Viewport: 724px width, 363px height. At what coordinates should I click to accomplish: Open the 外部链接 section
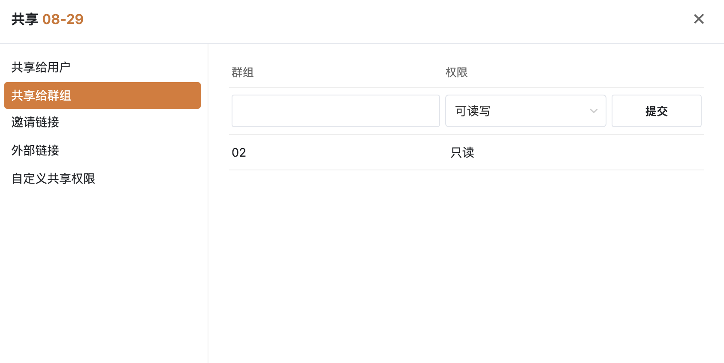coord(35,150)
